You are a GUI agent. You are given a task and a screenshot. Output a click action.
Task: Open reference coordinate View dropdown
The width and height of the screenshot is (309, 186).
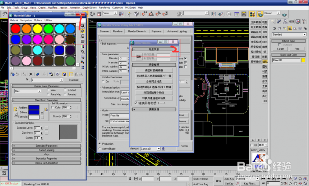click(x=115, y=13)
